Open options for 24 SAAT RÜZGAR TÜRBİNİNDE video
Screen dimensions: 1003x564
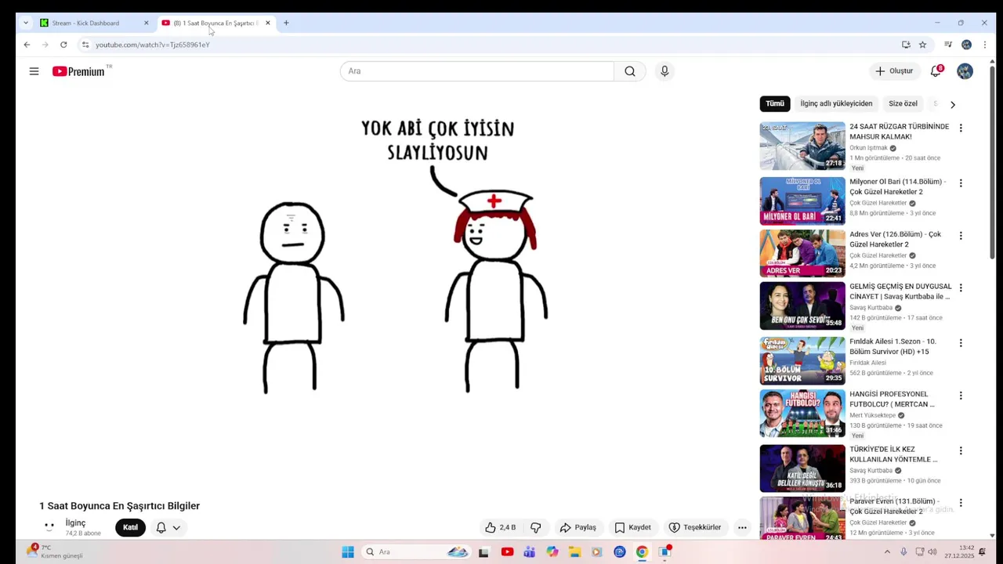tap(961, 128)
